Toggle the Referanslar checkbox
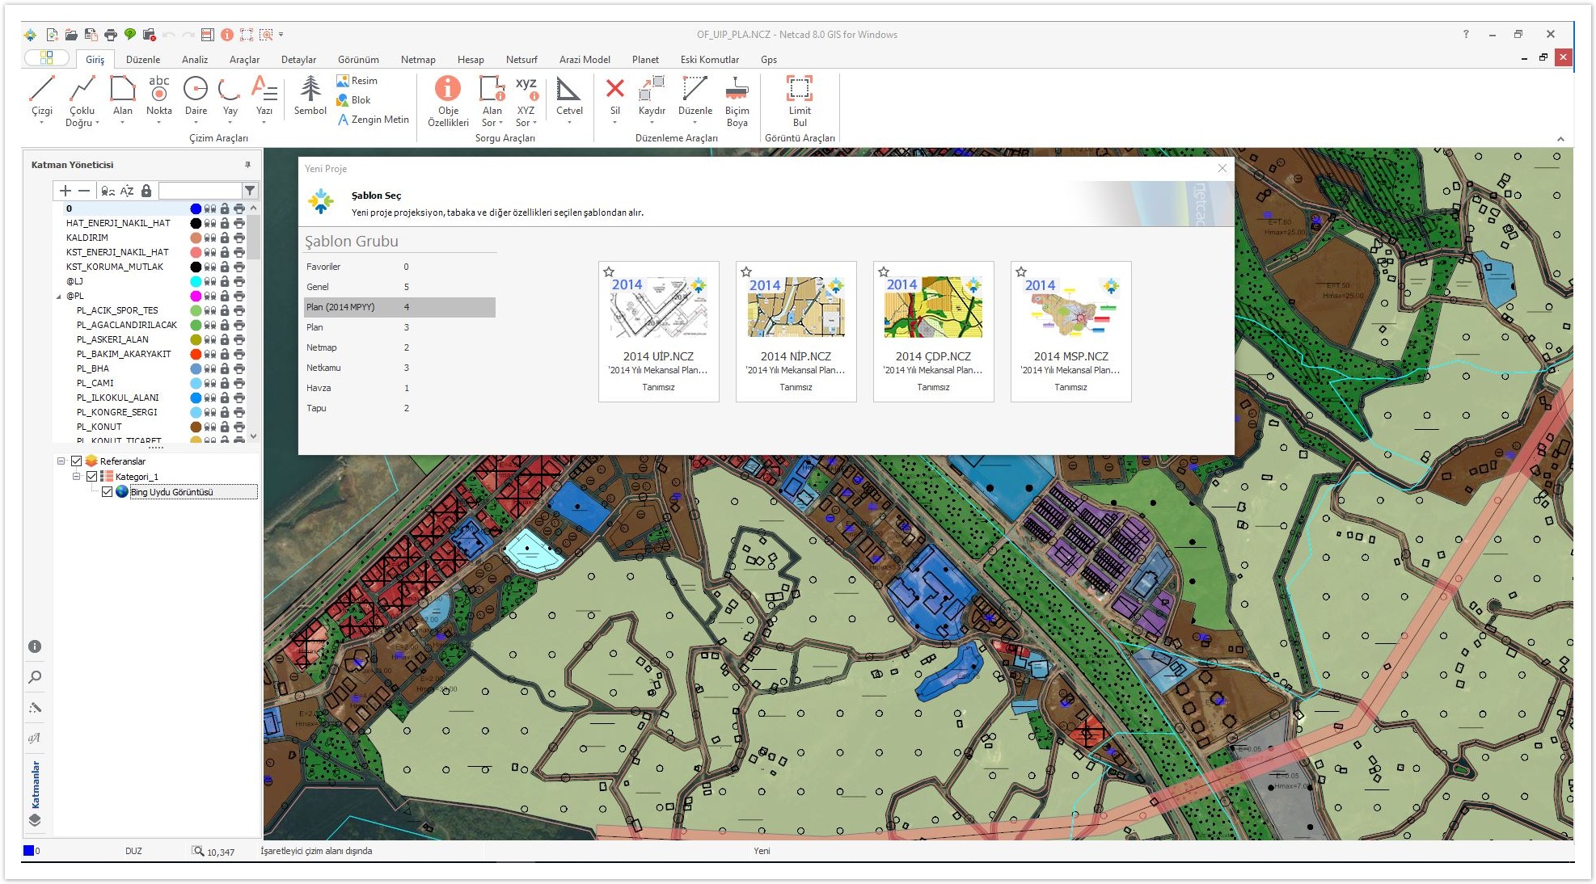Screen dimensions: 1596x884 click(77, 461)
